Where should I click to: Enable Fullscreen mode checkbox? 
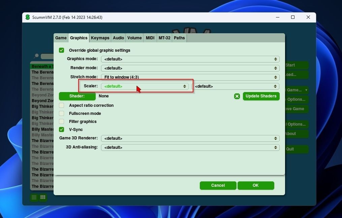coord(62,113)
